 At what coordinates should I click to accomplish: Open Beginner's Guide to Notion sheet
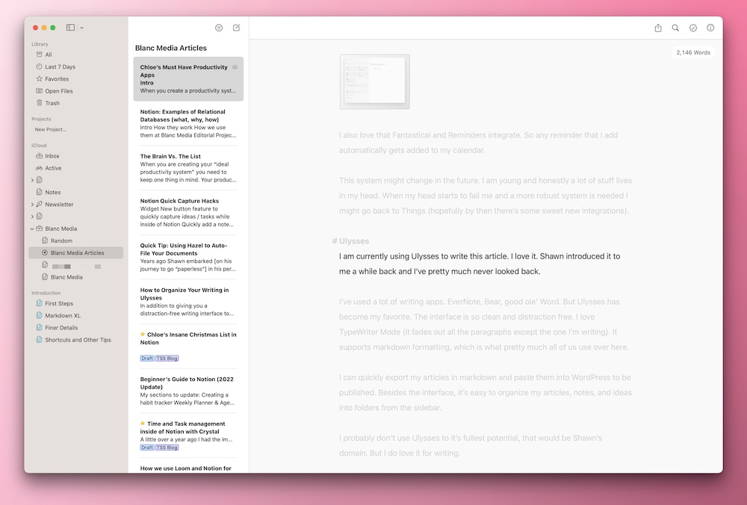click(x=188, y=391)
